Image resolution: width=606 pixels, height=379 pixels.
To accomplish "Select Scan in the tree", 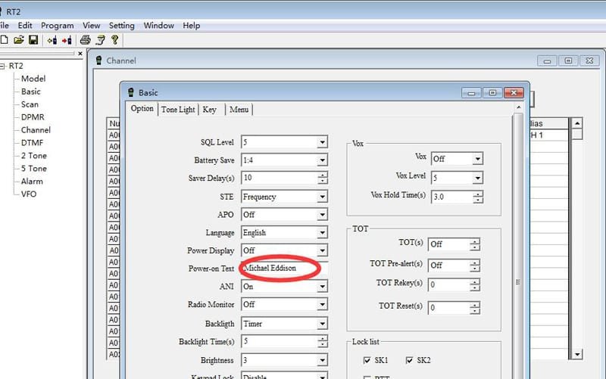I will pos(30,104).
